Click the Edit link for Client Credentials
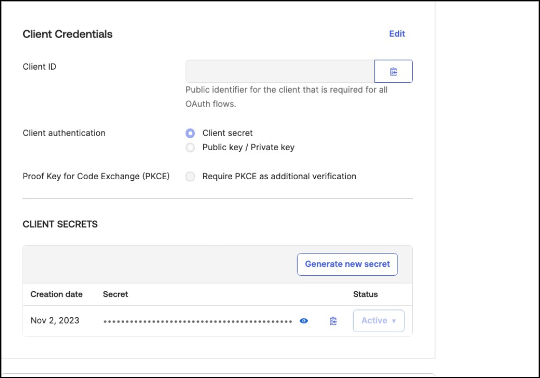 (397, 34)
